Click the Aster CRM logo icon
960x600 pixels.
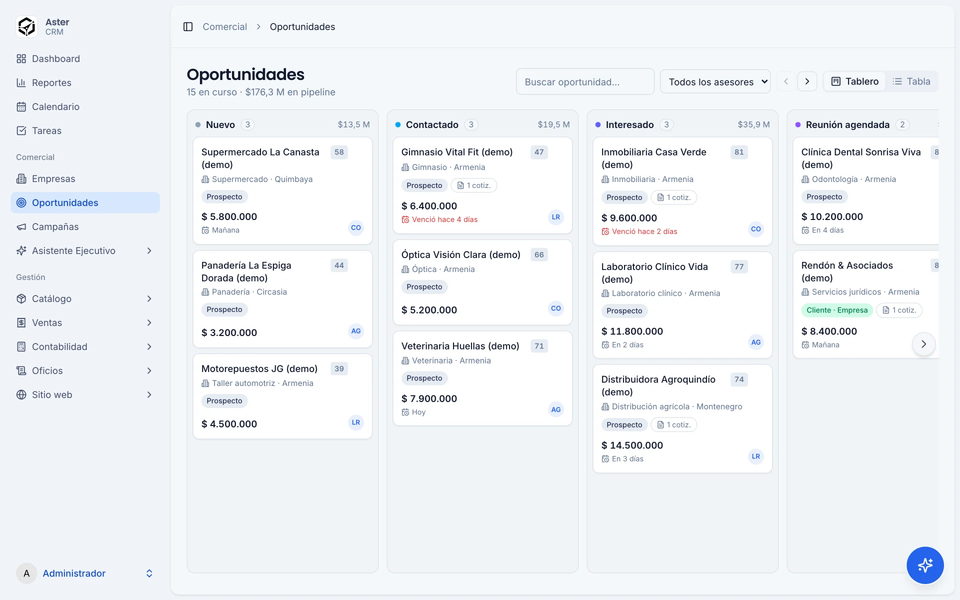pyautogui.click(x=26, y=26)
